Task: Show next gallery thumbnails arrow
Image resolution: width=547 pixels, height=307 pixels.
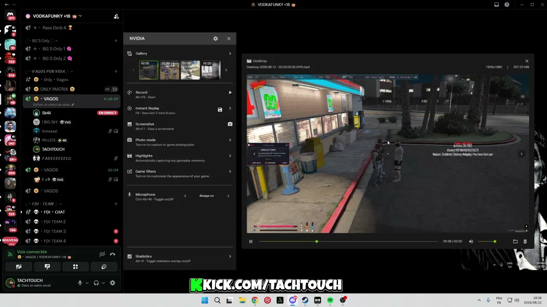Action: click(x=226, y=70)
